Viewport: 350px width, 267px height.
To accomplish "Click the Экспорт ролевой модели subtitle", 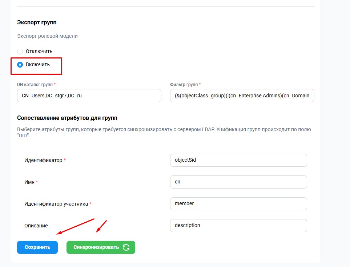I will tap(47, 36).
